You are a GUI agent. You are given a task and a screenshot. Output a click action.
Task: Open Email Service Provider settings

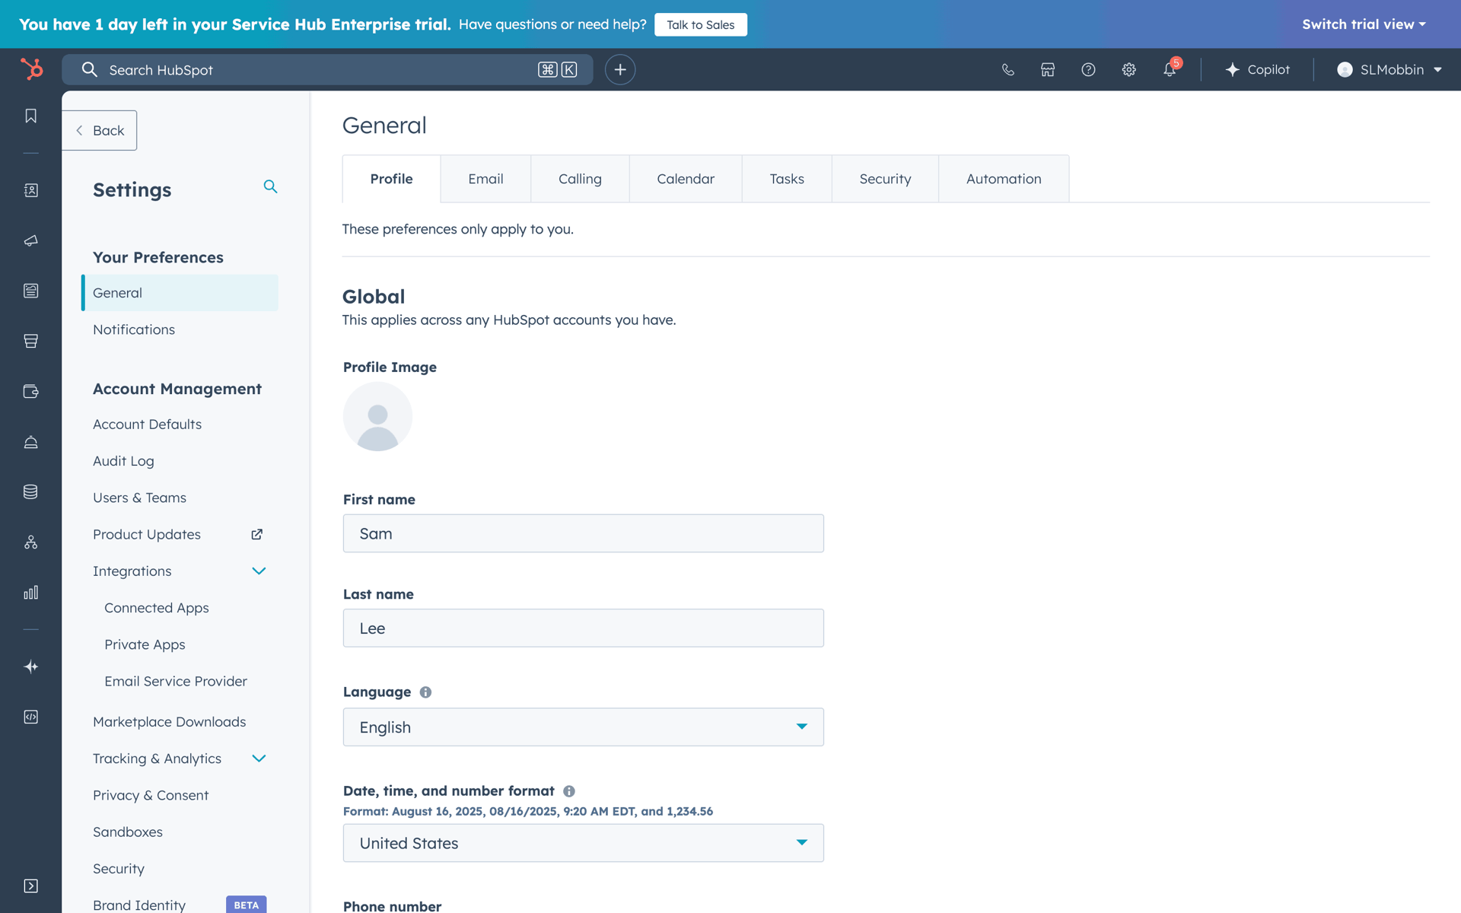tap(176, 681)
